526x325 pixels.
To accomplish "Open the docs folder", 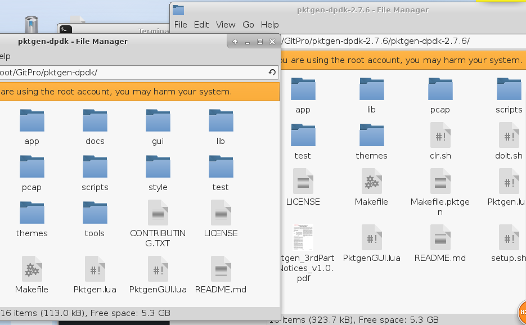I will pyautogui.click(x=95, y=121).
